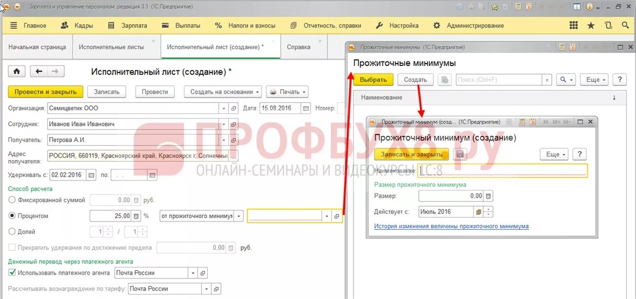Click Записать и закрыть button

[x=411, y=154]
